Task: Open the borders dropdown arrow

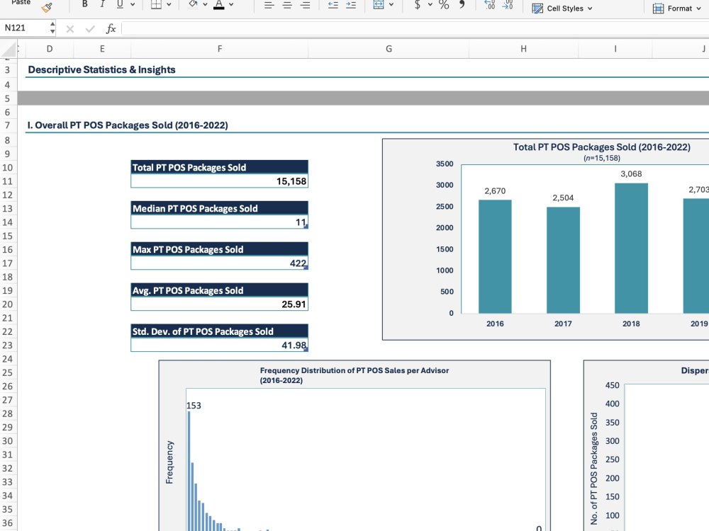Action: pos(169,4)
